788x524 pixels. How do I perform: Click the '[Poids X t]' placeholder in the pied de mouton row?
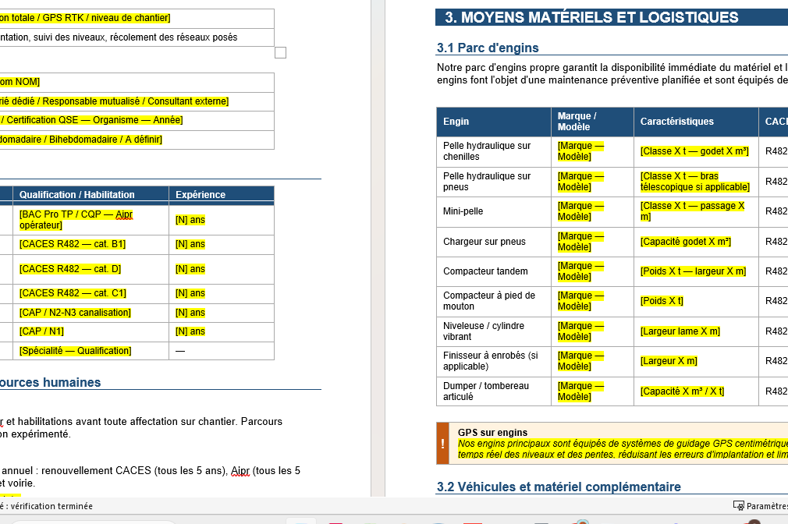tap(662, 301)
